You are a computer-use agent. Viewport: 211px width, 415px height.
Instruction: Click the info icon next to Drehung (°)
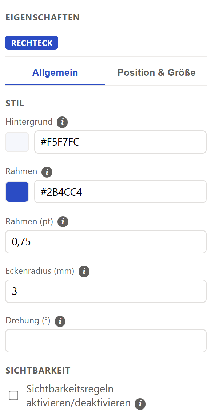click(60, 321)
